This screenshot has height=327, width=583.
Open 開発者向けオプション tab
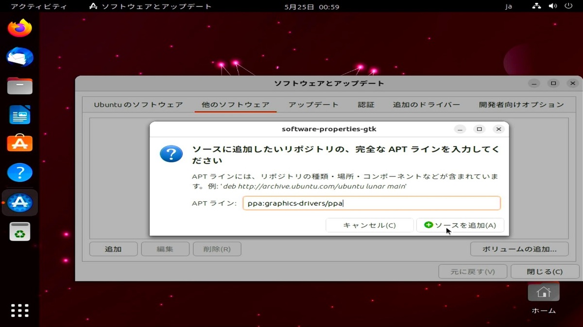point(521,104)
